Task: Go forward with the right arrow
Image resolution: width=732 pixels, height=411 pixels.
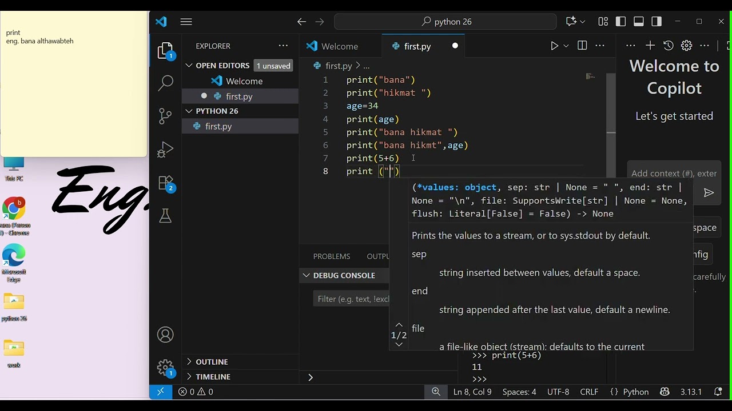Action: point(320,22)
